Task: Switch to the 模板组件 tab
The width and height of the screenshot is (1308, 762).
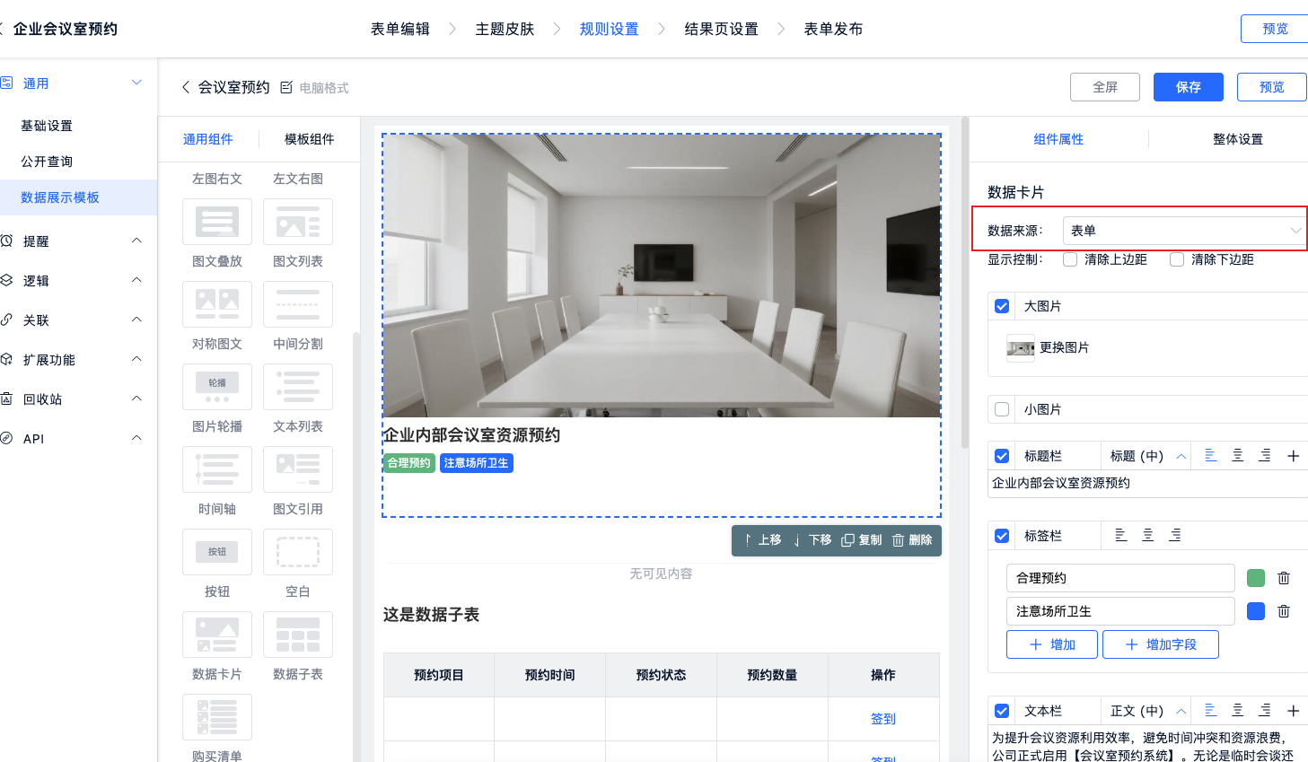Action: [x=309, y=139]
